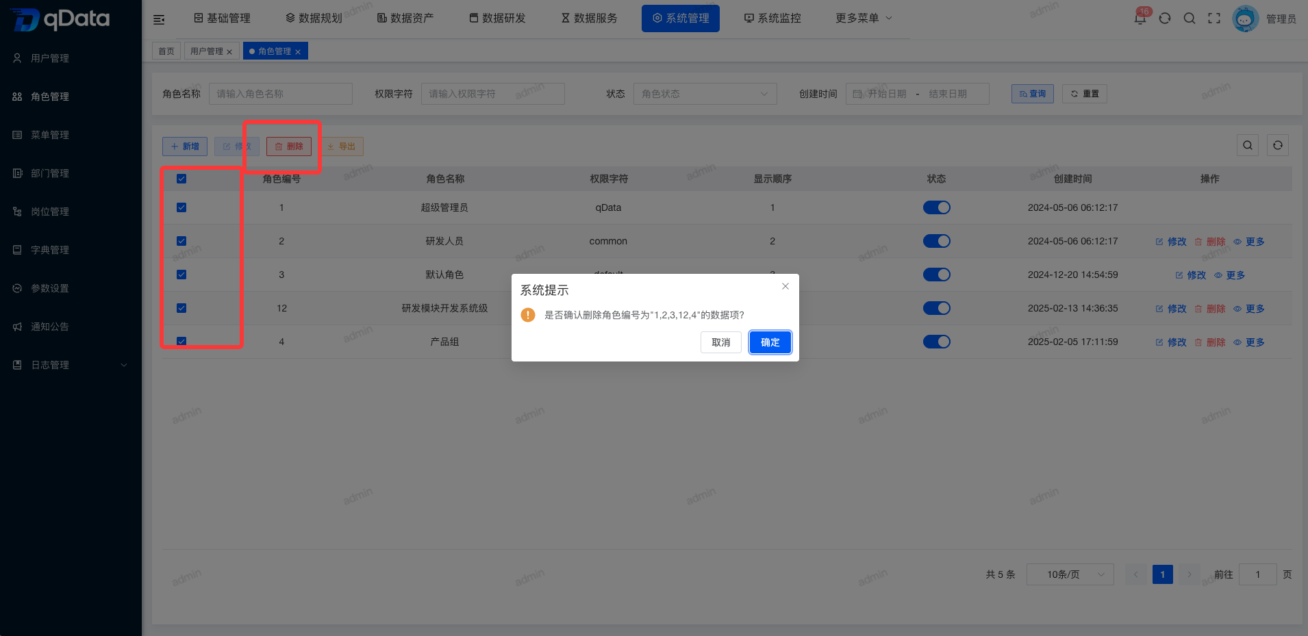Uncheck the 默认角色 row checkbox
This screenshot has width=1308, height=636.
[181, 275]
